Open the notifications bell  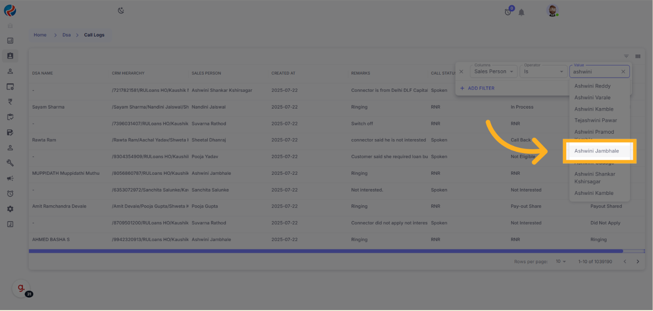(x=521, y=13)
